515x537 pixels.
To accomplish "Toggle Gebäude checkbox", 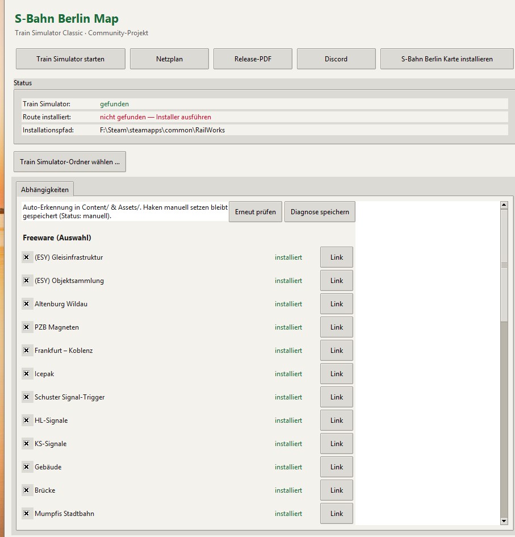I will [x=26, y=467].
